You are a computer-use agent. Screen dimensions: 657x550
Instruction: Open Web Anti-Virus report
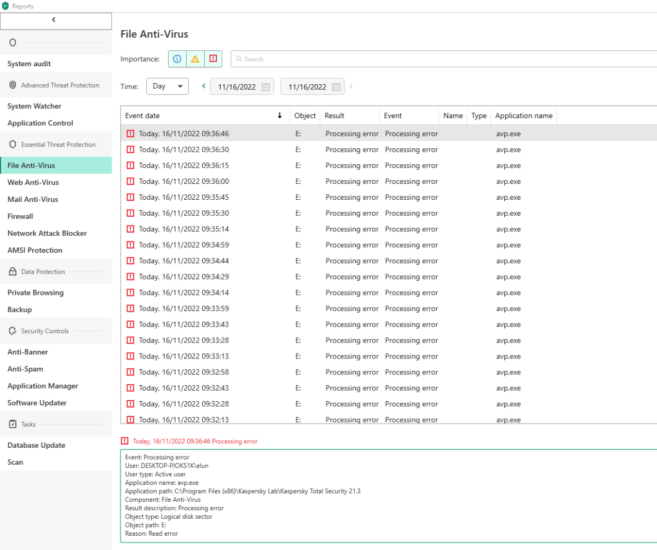point(33,182)
